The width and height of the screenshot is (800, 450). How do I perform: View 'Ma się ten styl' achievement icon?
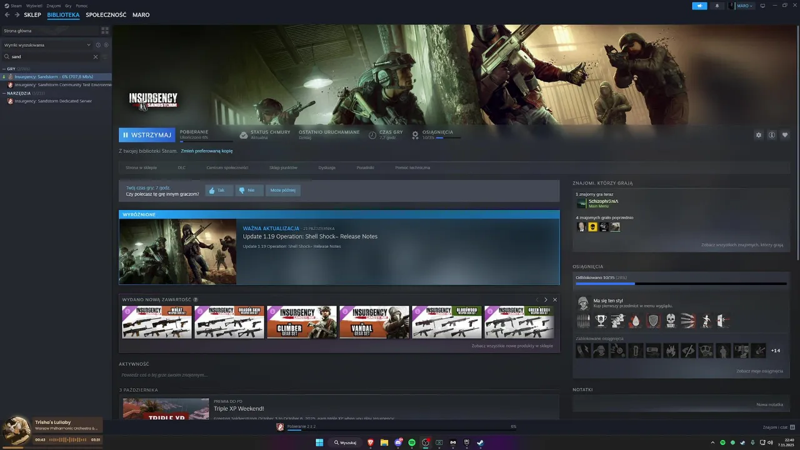click(583, 304)
